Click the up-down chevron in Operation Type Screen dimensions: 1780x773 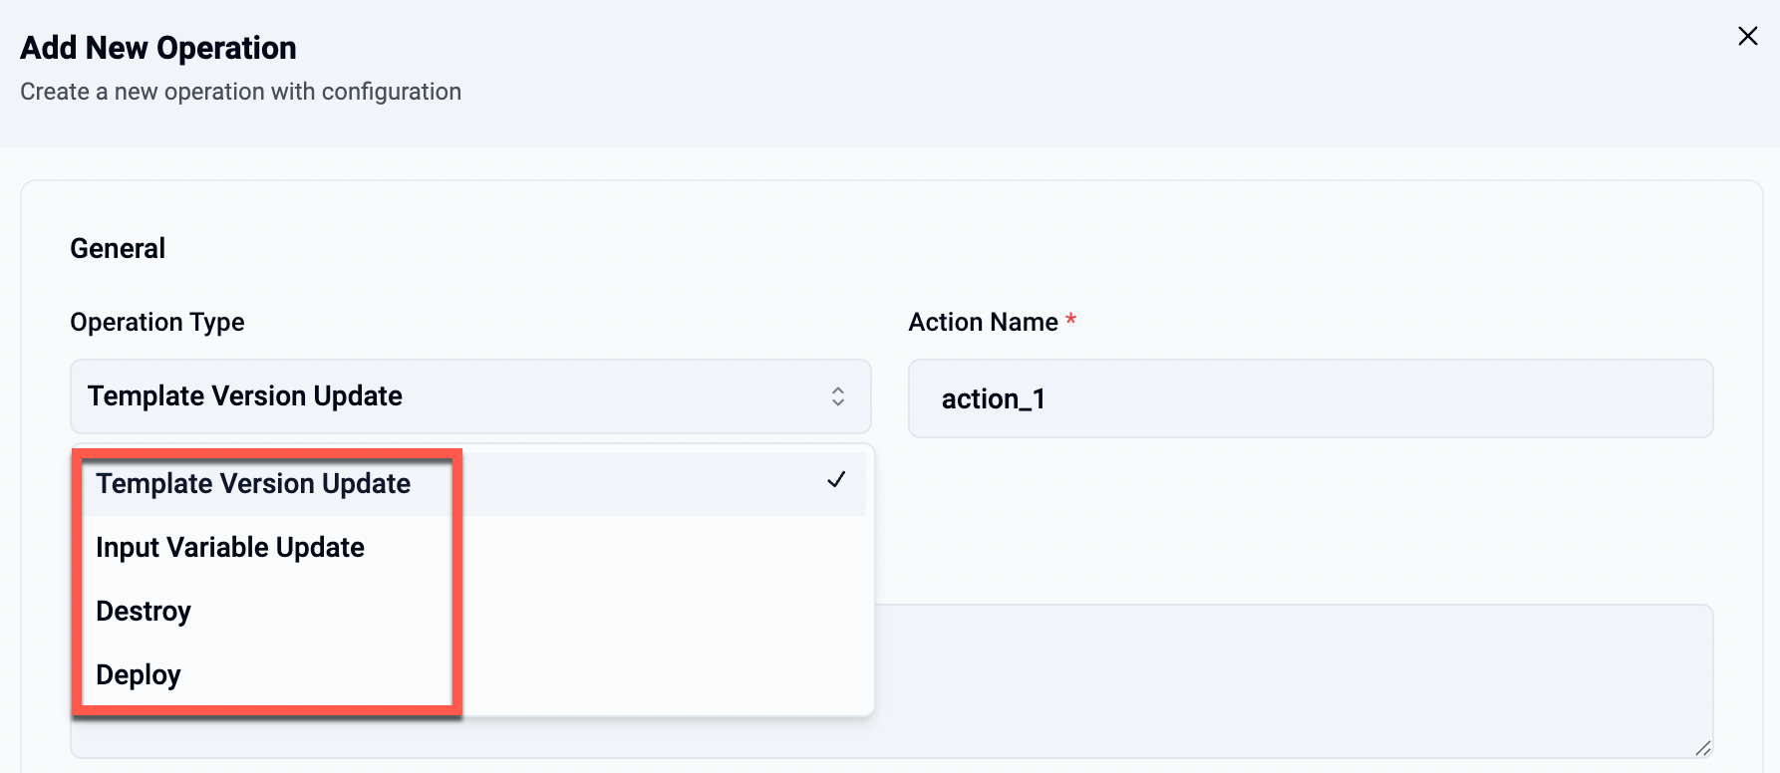click(x=837, y=396)
